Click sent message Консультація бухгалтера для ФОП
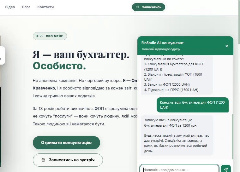240x172 pixels. 192,105
